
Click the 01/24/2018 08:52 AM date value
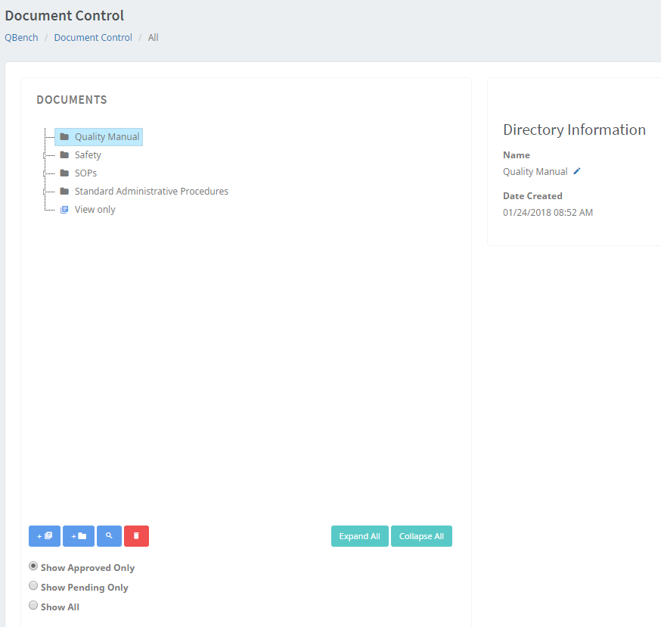point(548,212)
